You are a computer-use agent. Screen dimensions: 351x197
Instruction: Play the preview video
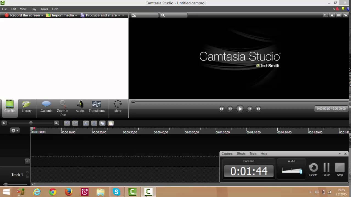coord(240,109)
